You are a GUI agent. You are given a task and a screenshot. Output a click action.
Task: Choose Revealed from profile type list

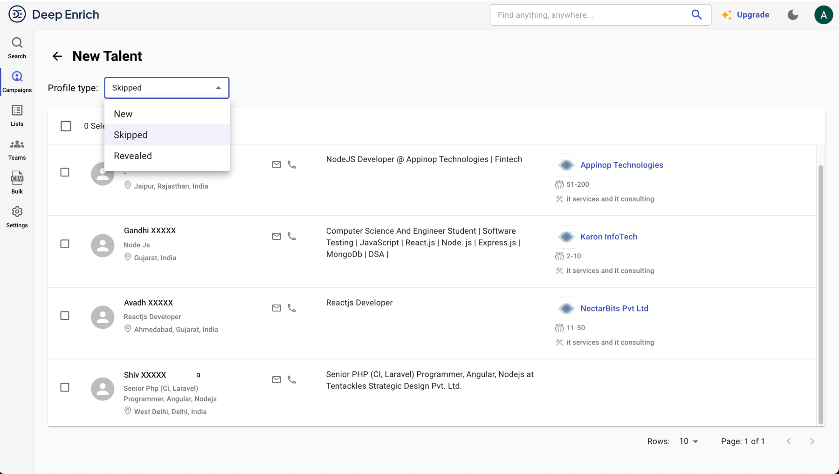click(x=133, y=156)
